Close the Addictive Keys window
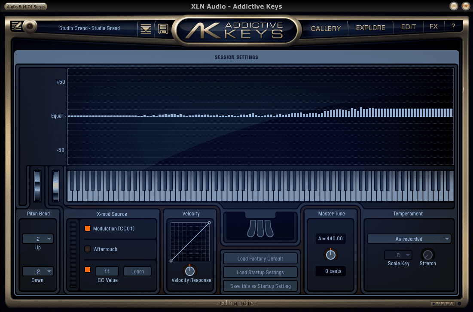This screenshot has height=312, width=473. pos(466,6)
